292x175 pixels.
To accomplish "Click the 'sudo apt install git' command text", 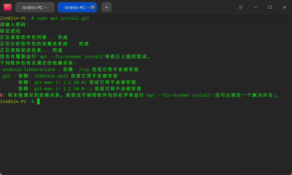I will 63,18.
